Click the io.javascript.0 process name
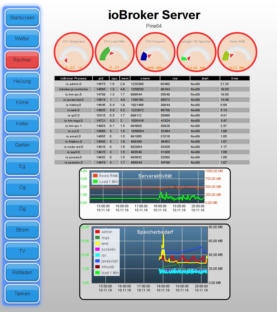The height and width of the screenshot is (312, 277). 73,100
